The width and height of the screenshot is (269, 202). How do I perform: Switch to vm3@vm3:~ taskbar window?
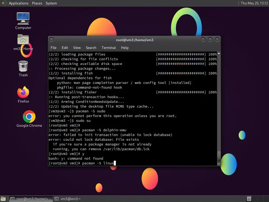(x=68, y=199)
